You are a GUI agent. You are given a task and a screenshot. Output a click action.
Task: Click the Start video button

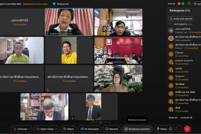coord(45,129)
